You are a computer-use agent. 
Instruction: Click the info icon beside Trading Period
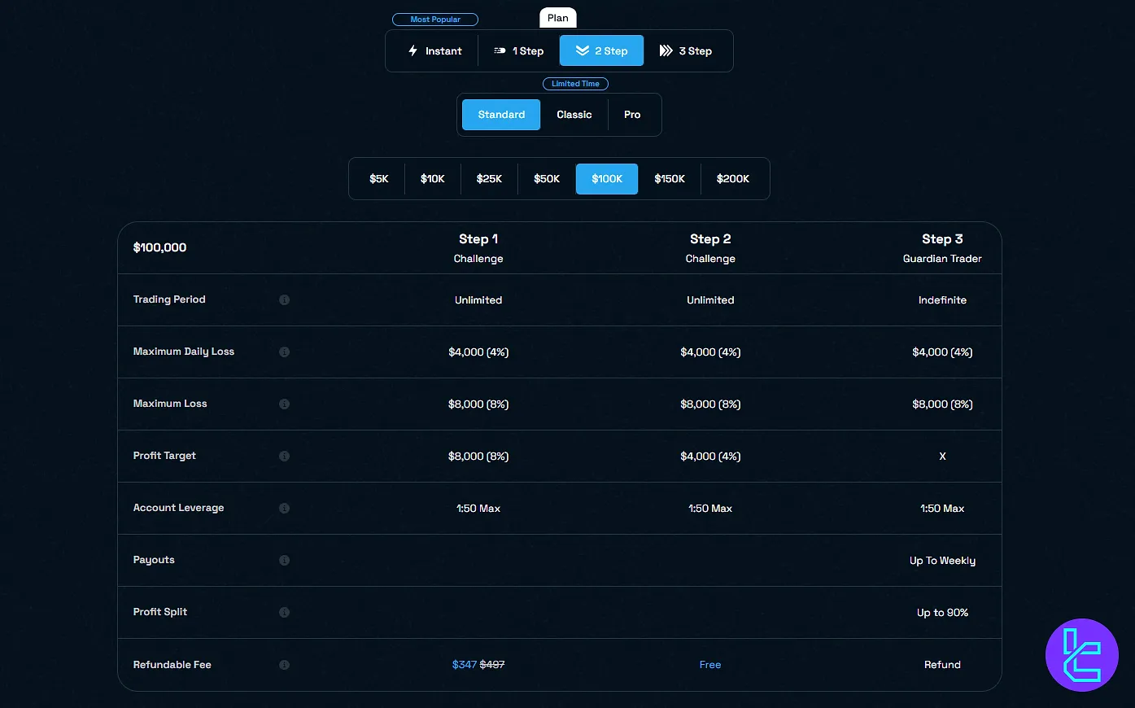pyautogui.click(x=284, y=299)
